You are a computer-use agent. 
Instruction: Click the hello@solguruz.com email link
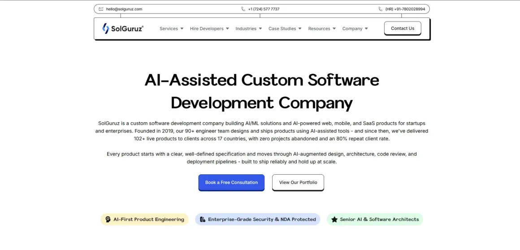124,9
